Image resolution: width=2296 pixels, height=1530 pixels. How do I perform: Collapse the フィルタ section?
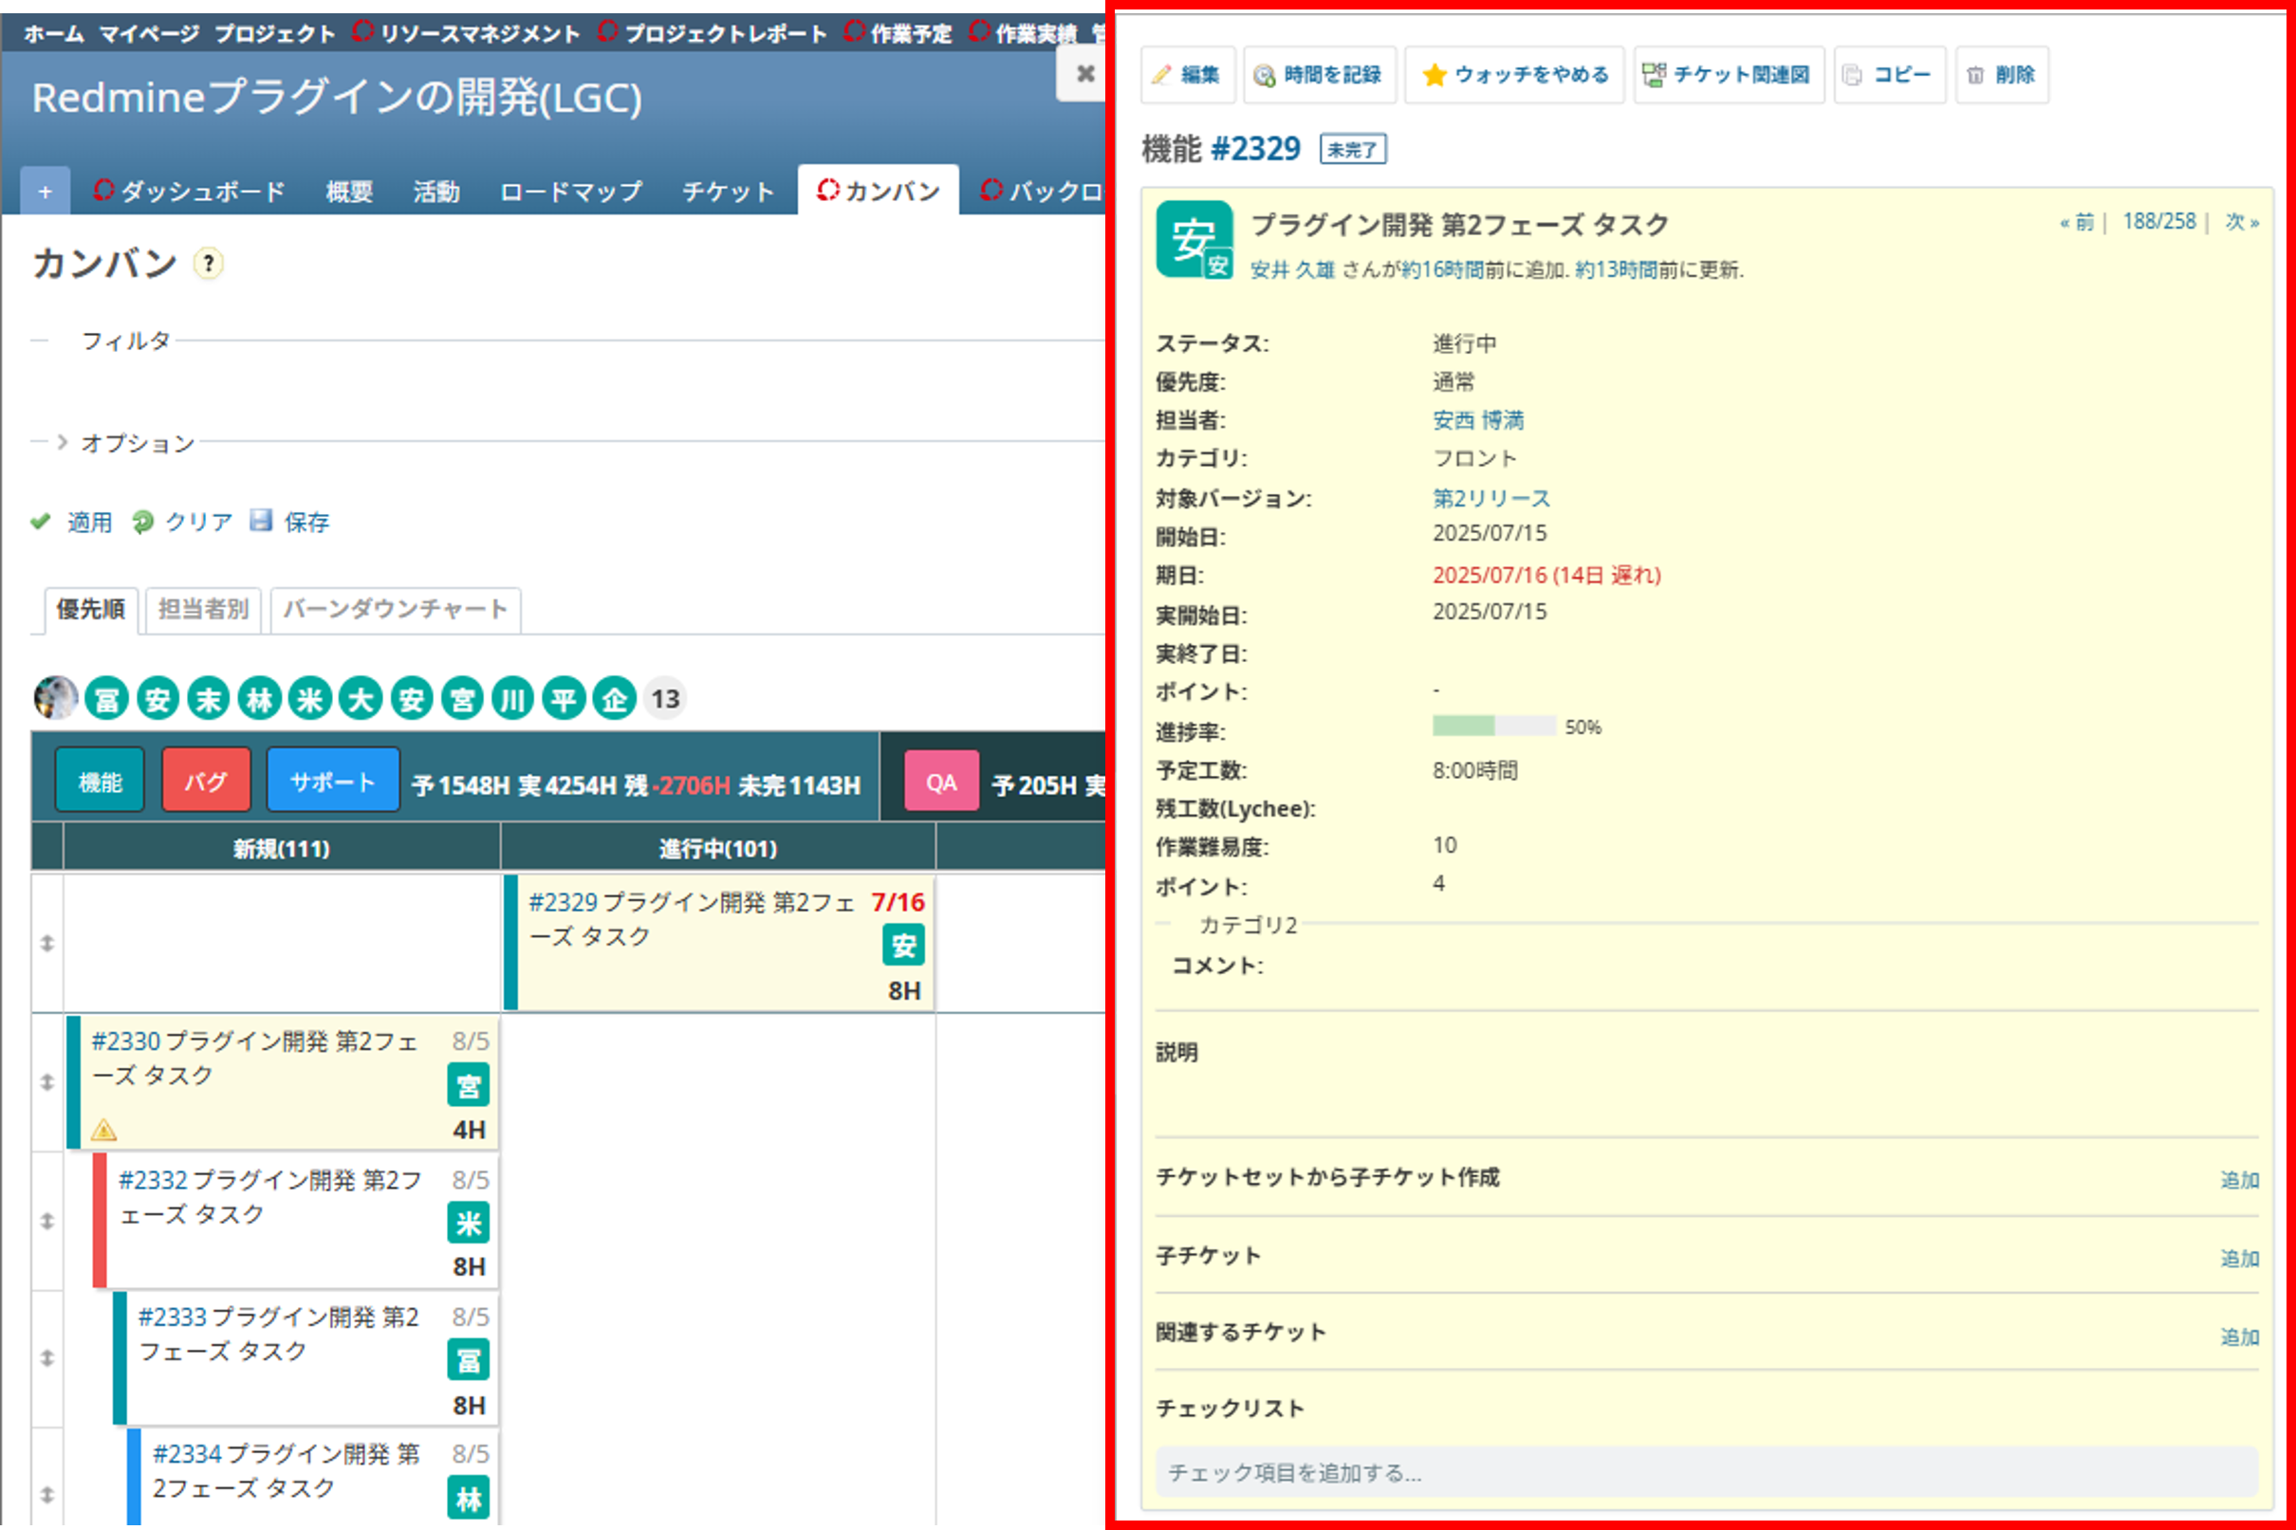point(126,341)
